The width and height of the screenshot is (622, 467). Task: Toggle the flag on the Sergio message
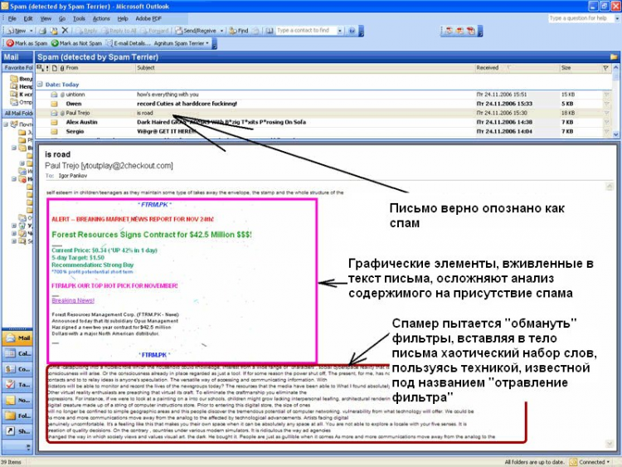(x=606, y=131)
